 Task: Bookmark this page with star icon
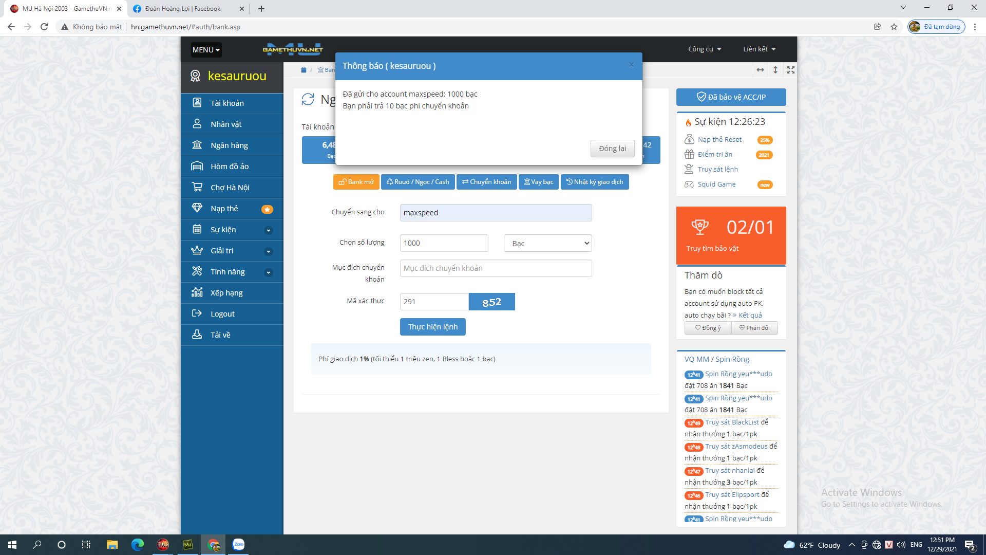894,27
